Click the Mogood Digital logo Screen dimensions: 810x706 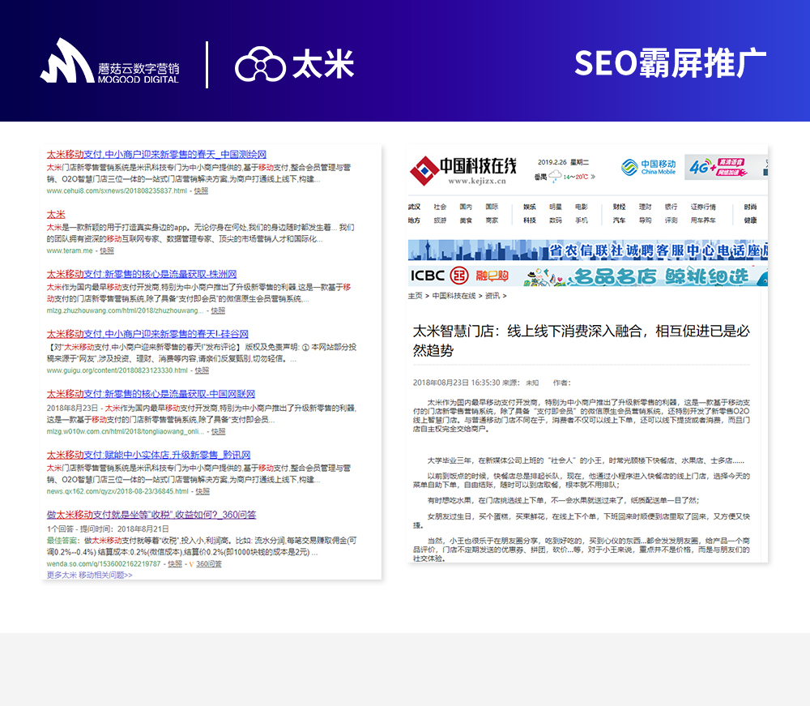coord(109,61)
